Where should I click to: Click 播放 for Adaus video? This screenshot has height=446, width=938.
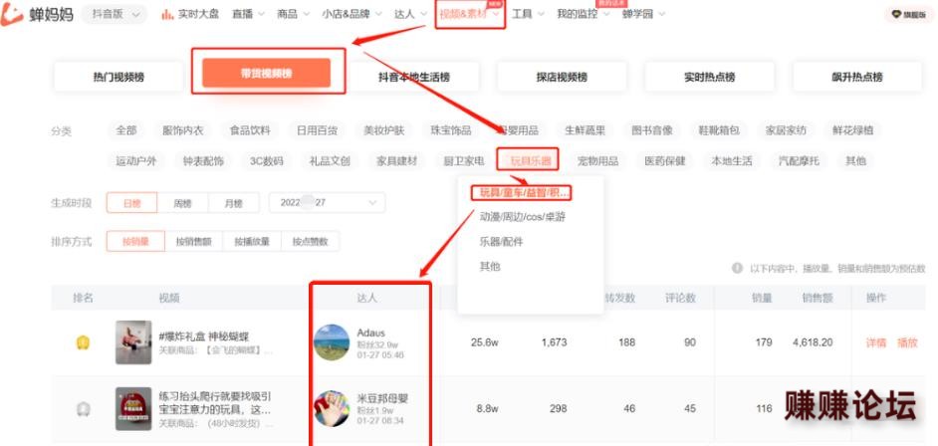point(907,343)
